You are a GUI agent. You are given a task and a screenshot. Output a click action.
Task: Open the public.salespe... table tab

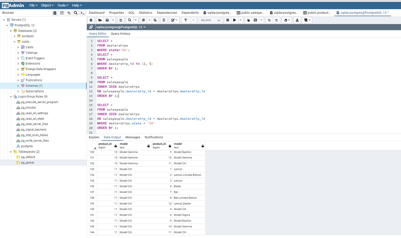click(x=251, y=13)
